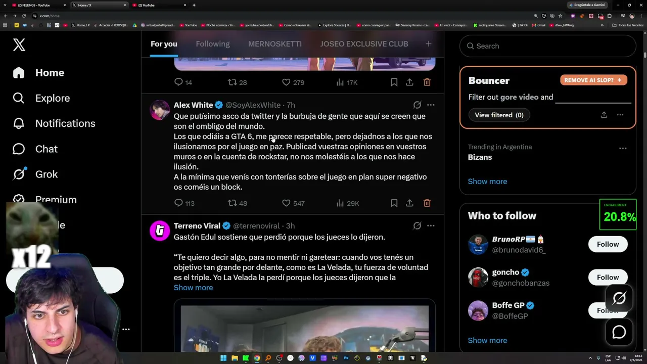Viewport: 647px width, 364px height.
Task: Show more trending topics
Action: coord(487,181)
